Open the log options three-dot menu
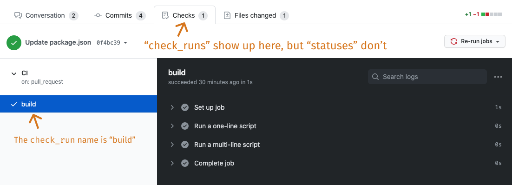512x185 pixels. [498, 77]
